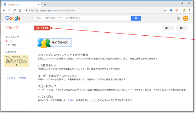Viewport: 195px width, 113px height.
Task: Focus the group search input field
Action: 83,18
